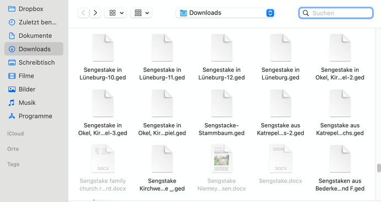Open the Dropbox sidebar folder
This screenshot has width=381, height=202.
pos(26,9)
